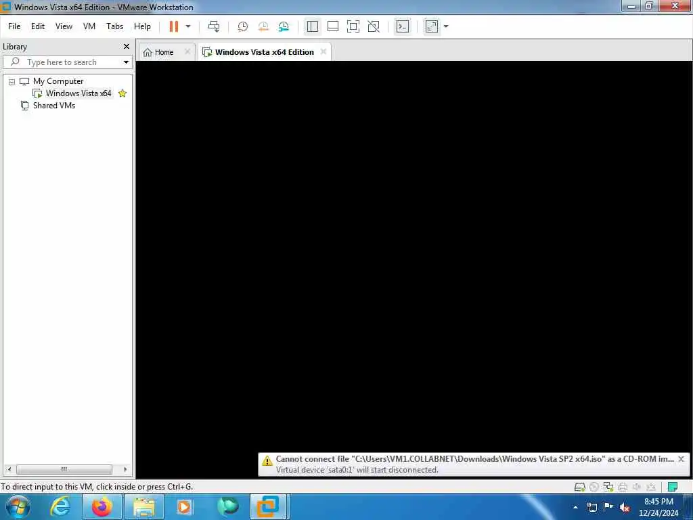Image resolution: width=693 pixels, height=520 pixels.
Task: Close the Library panel
Action: (x=127, y=47)
